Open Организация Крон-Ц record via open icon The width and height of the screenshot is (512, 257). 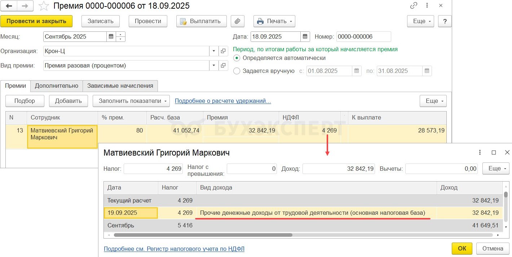pos(223,51)
